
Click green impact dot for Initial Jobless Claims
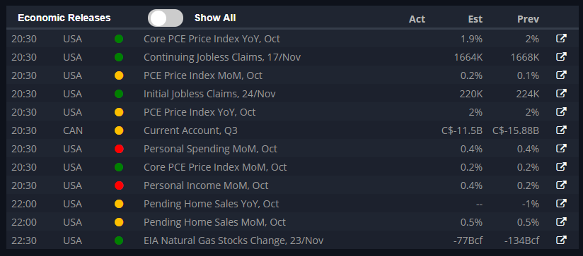(119, 94)
